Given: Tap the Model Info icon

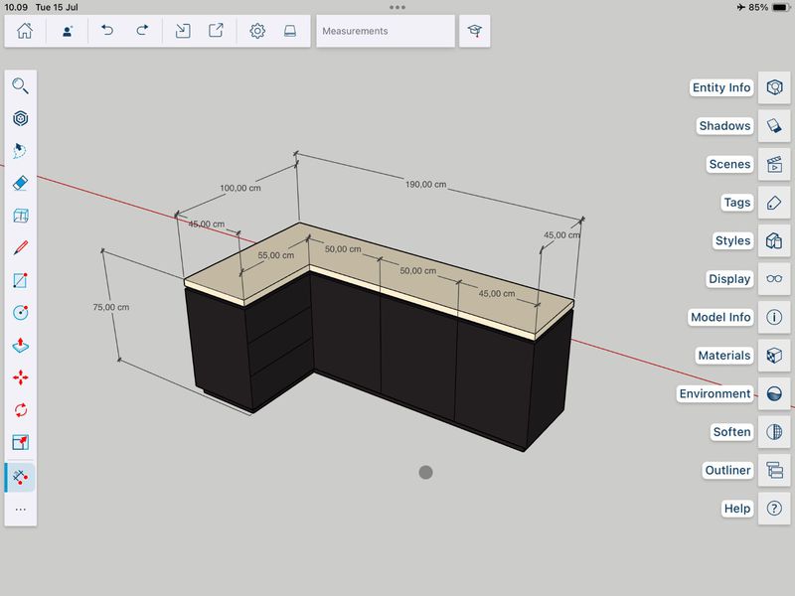Looking at the screenshot, I should coord(774,317).
